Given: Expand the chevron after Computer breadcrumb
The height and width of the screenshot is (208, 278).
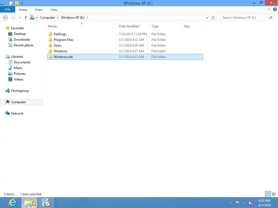Looking at the screenshot, I should [x=58, y=18].
